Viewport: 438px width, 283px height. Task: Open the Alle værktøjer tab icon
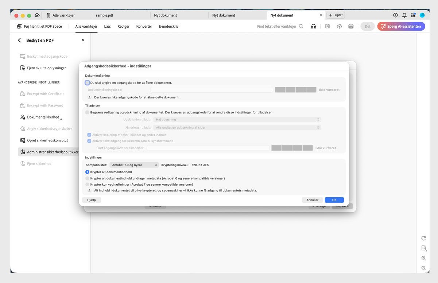pos(49,15)
